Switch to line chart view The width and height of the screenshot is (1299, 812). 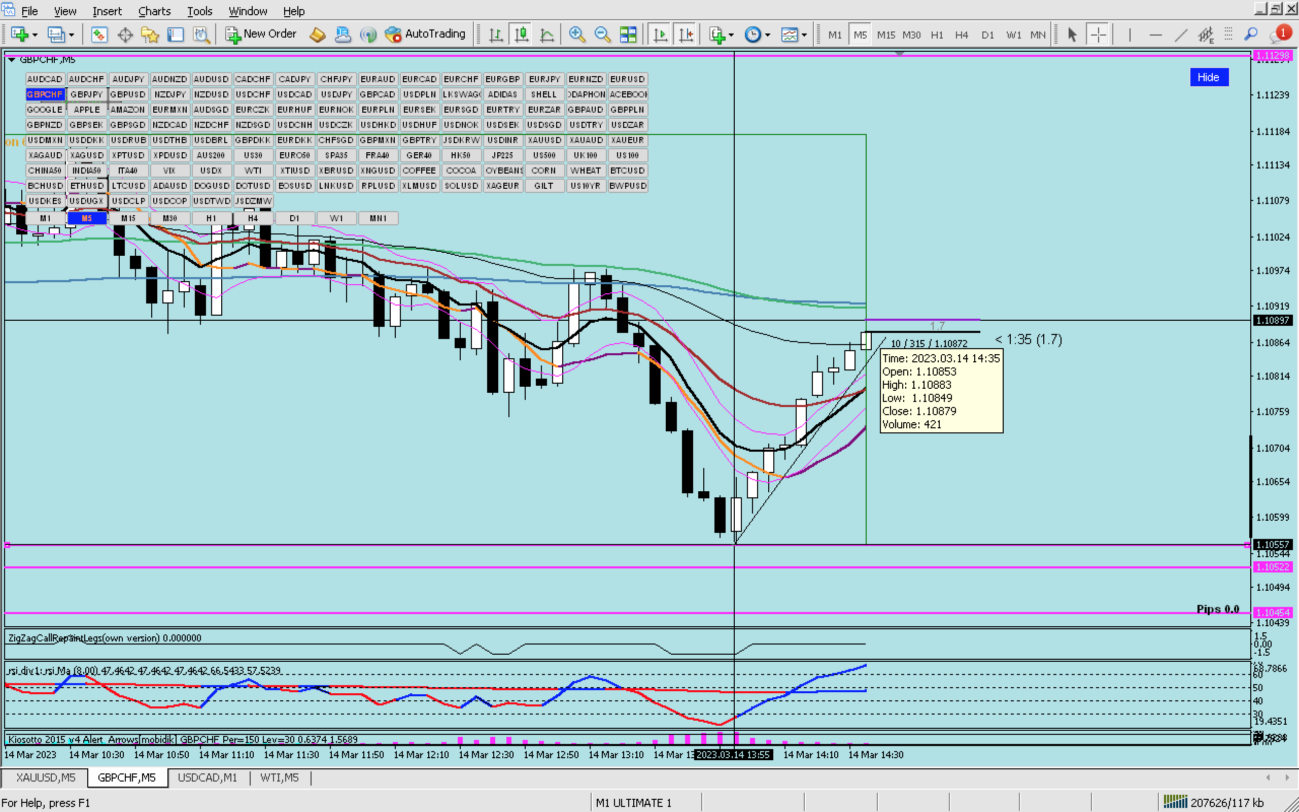[x=546, y=35]
